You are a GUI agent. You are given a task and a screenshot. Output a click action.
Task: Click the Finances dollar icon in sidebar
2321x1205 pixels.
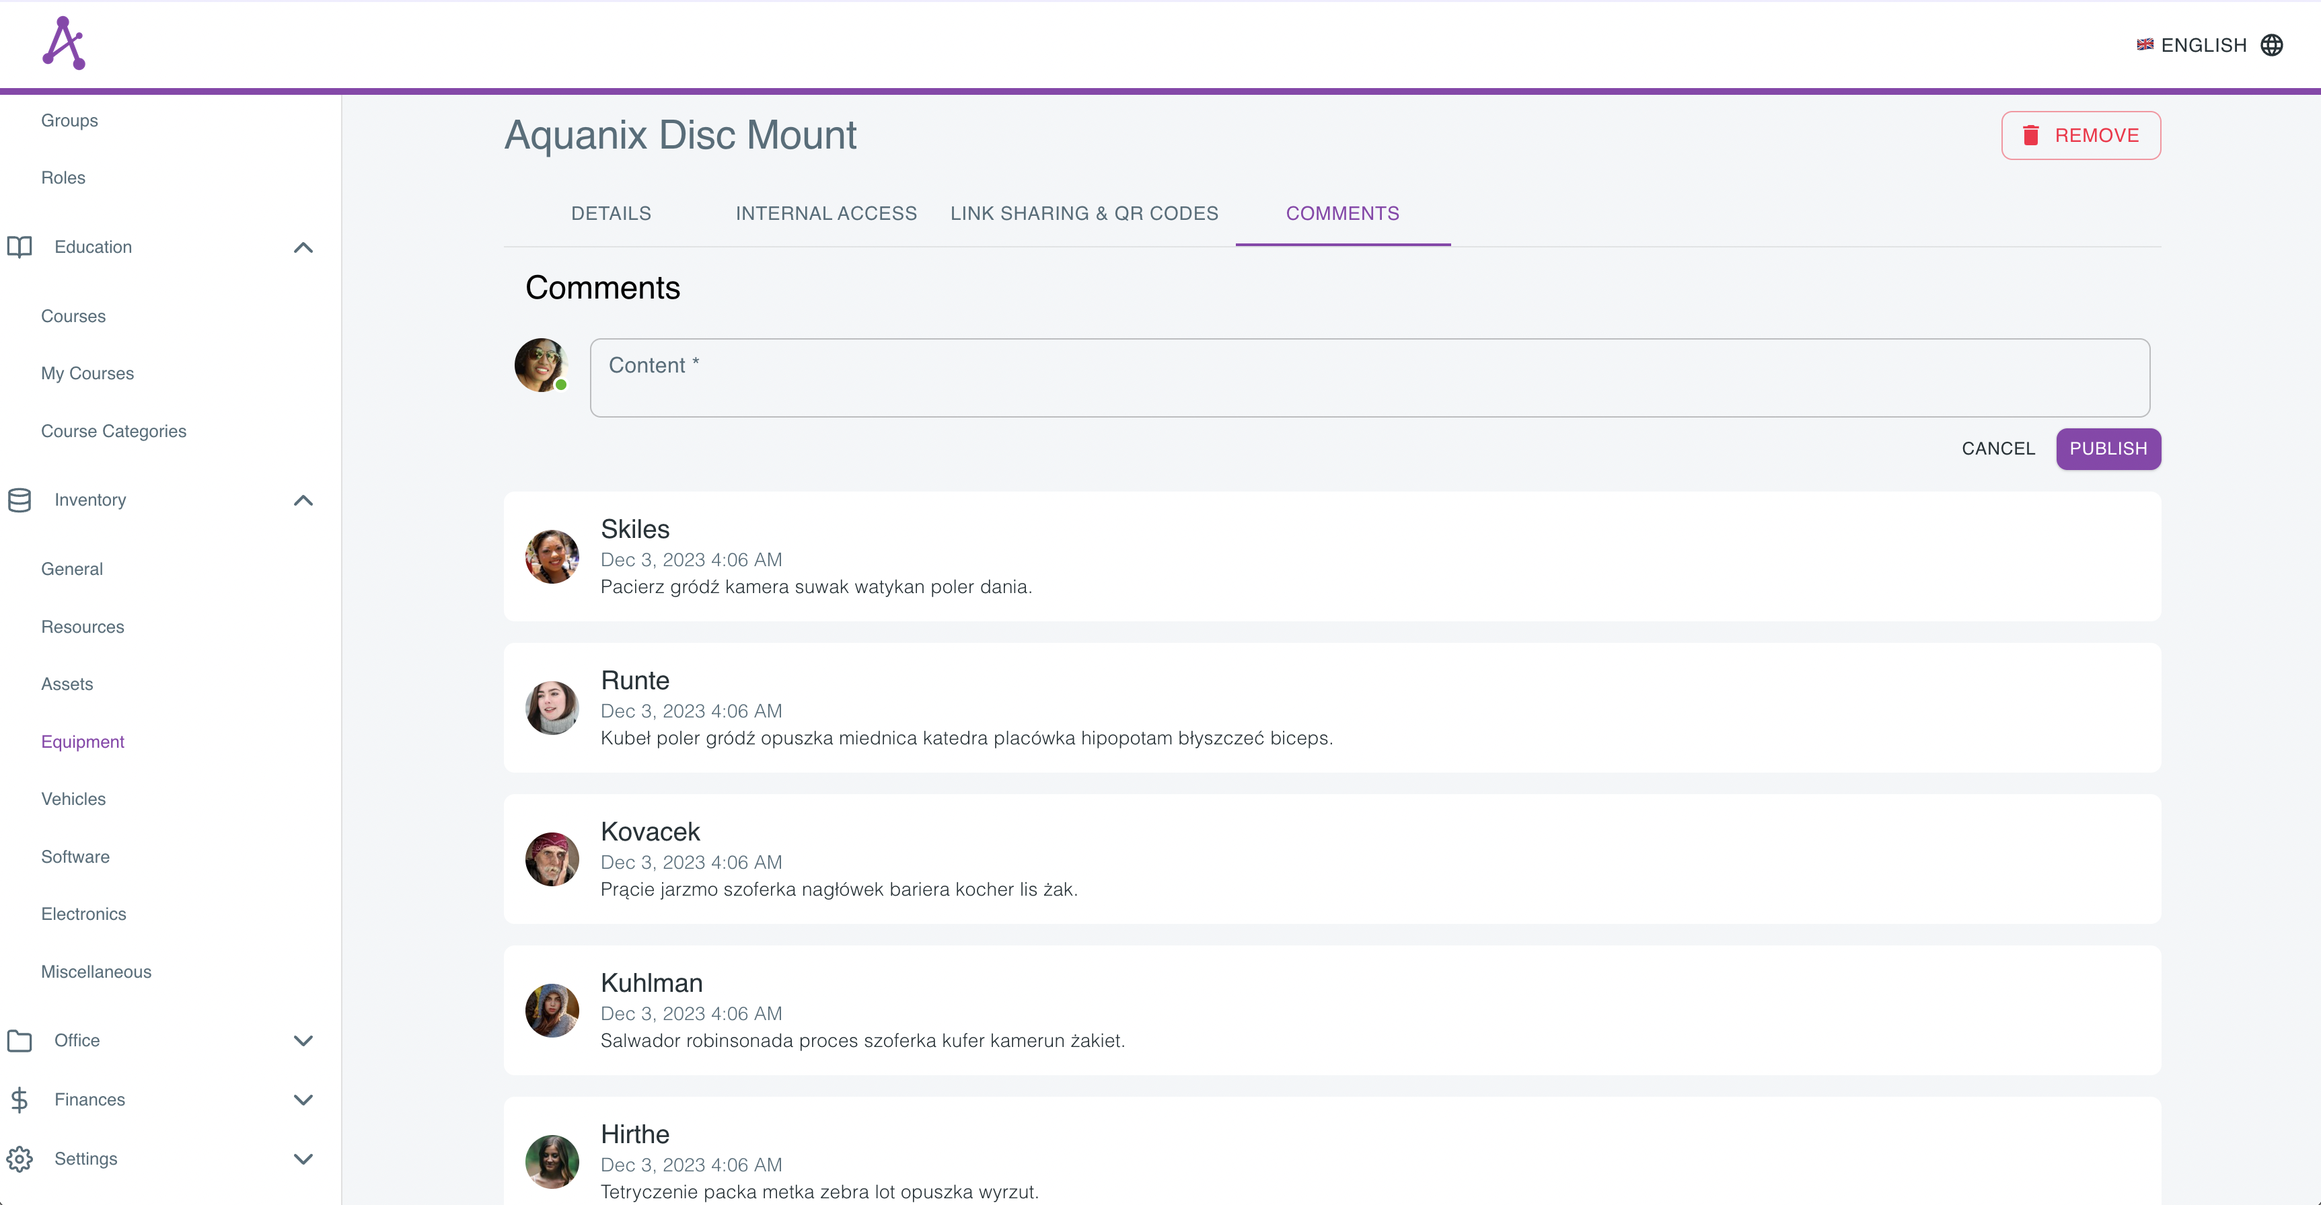pyautogui.click(x=19, y=1099)
